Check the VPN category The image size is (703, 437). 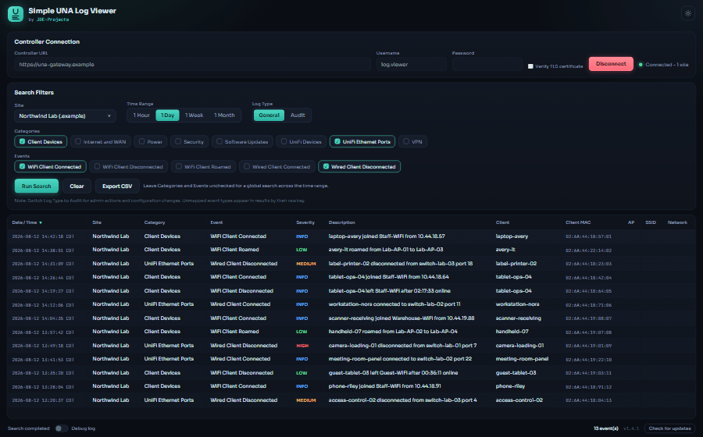(412, 141)
